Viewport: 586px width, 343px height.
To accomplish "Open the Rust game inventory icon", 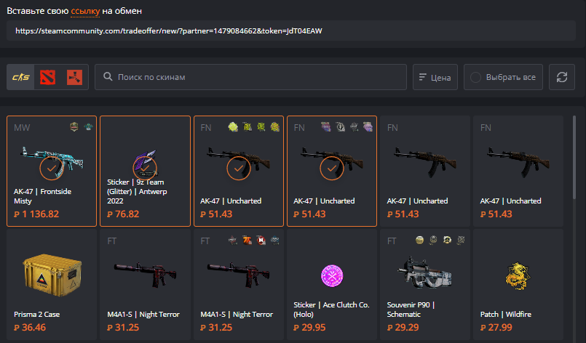I will (74, 77).
